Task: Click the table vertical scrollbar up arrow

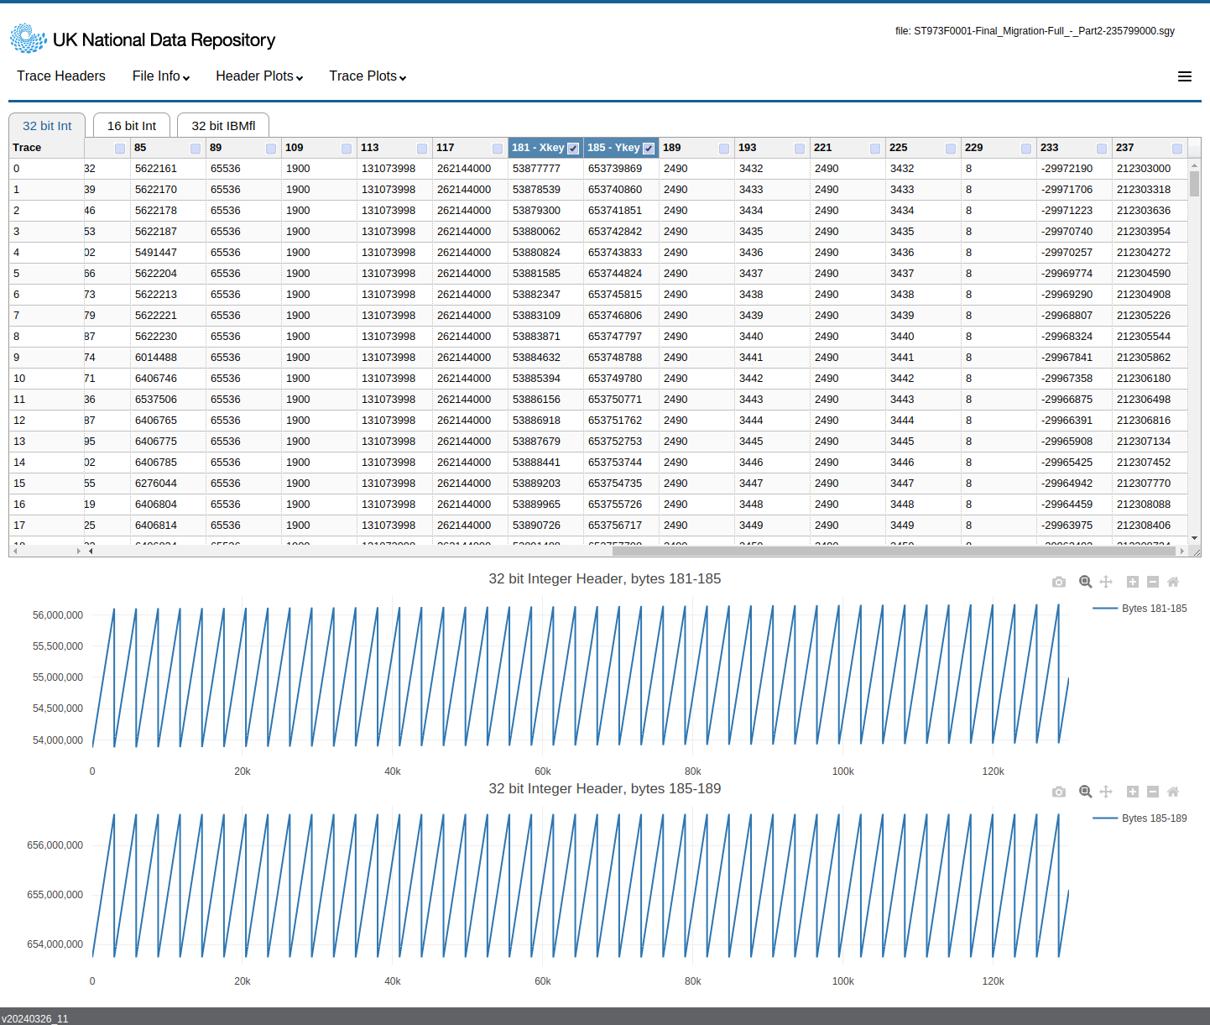Action: click(x=1194, y=165)
